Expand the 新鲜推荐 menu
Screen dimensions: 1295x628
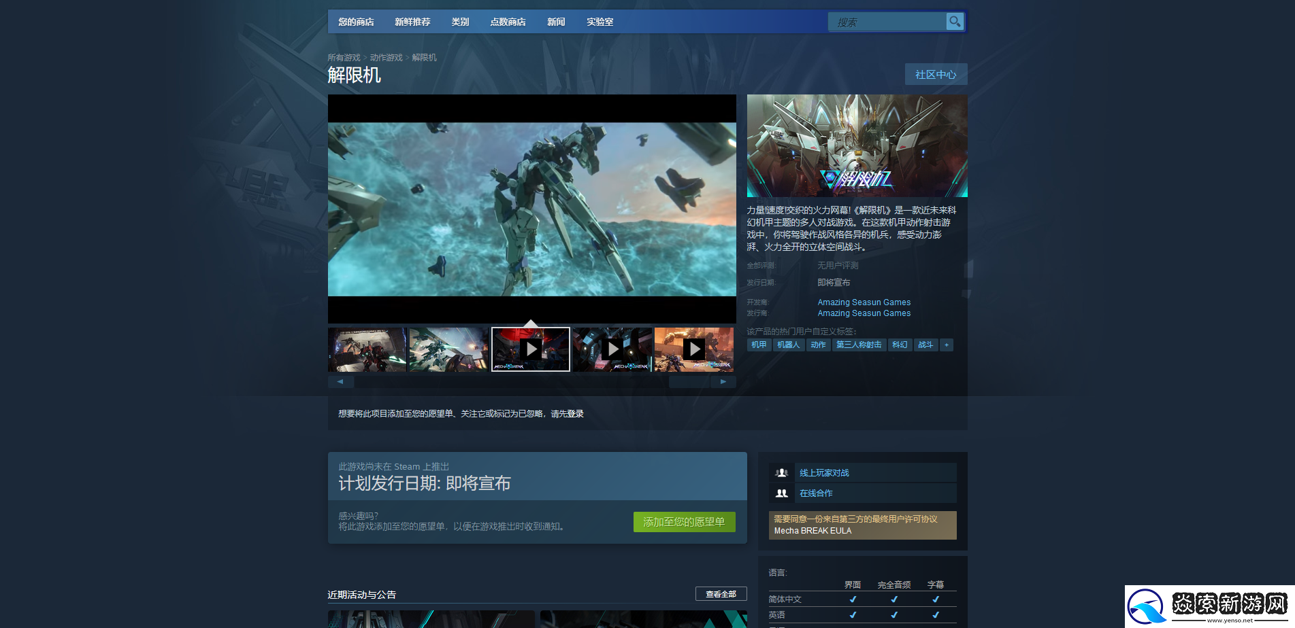coord(412,22)
